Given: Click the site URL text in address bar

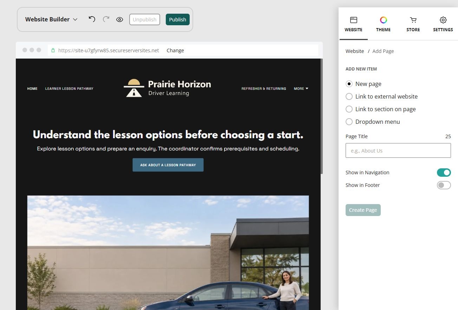Looking at the screenshot, I should (109, 50).
